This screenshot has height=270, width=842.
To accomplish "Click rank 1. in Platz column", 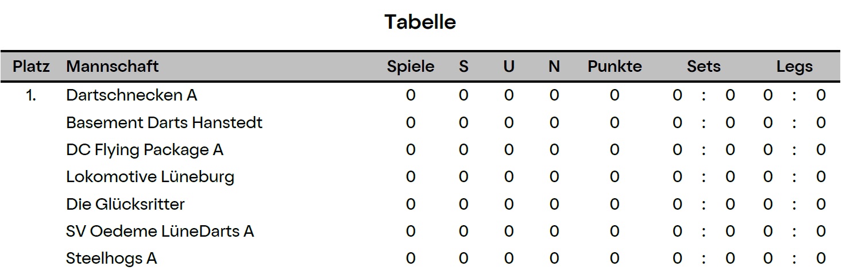I will tap(31, 95).
